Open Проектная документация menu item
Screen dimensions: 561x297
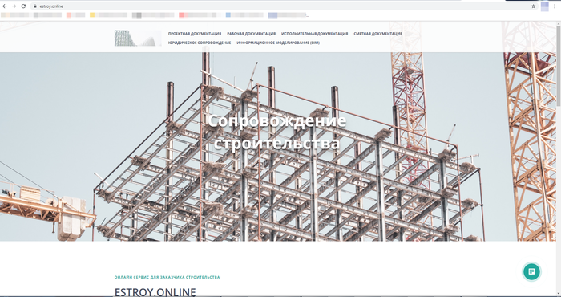tap(195, 34)
